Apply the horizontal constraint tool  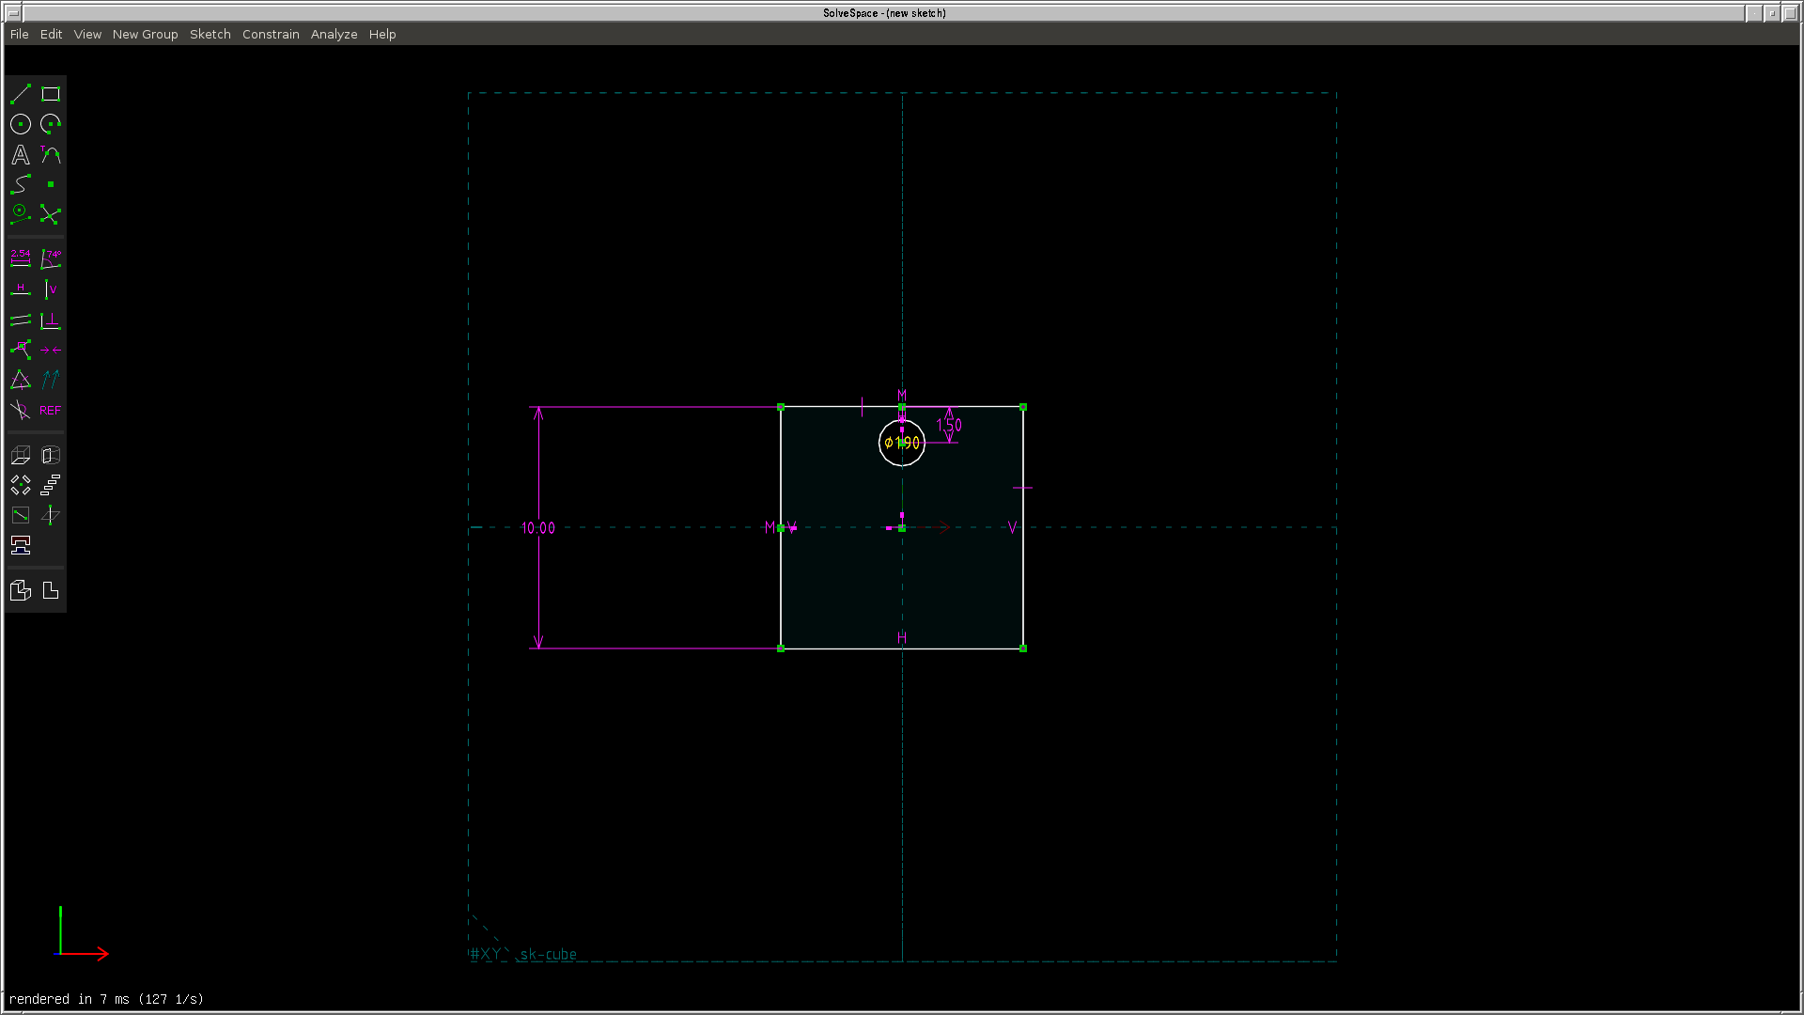pos(21,289)
